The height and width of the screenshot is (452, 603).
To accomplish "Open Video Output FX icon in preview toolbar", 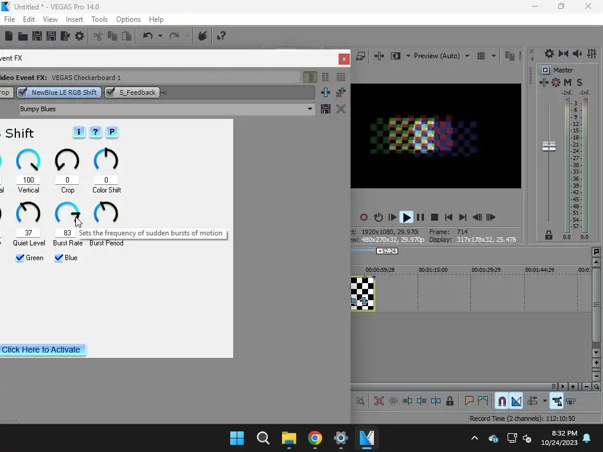I will [x=379, y=56].
